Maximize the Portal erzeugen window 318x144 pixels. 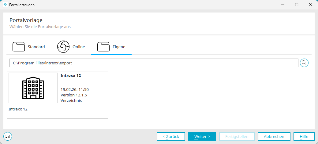click(x=297, y=5)
